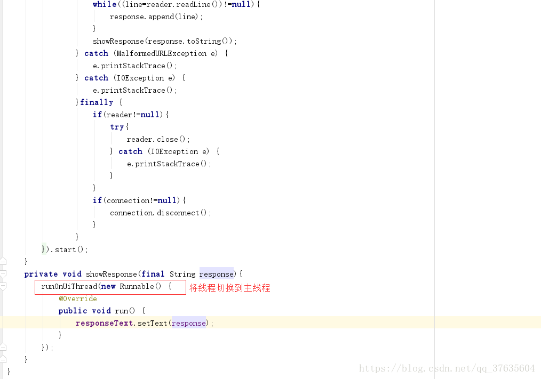Click the "private" keyword of showResponse declaration
This screenshot has height=379, width=541.
41,274
